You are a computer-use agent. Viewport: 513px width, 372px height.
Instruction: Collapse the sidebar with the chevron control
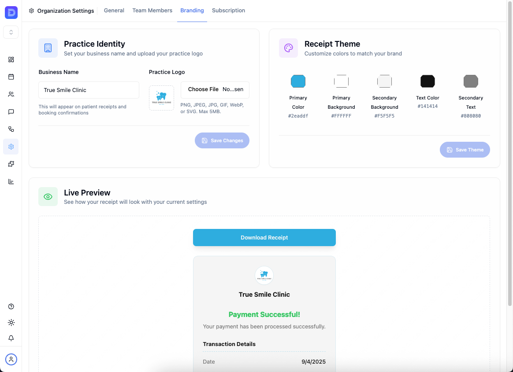point(11,32)
